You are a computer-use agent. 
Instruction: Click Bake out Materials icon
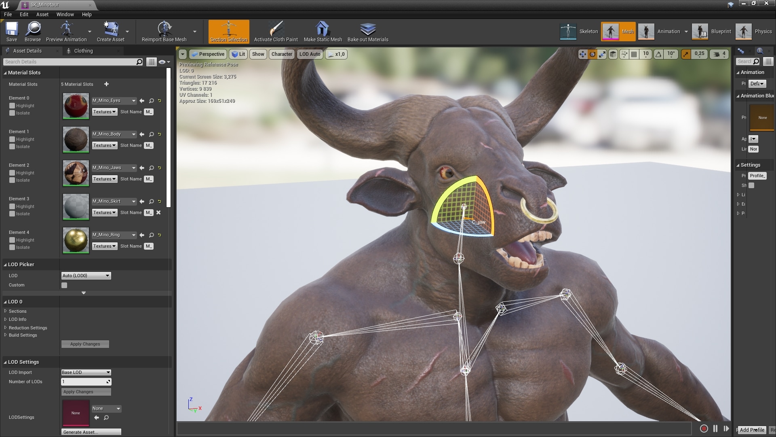pos(367,32)
